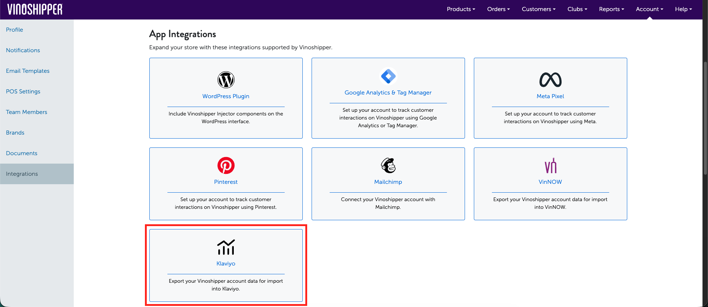Open the Orders dropdown menu

[x=499, y=9]
